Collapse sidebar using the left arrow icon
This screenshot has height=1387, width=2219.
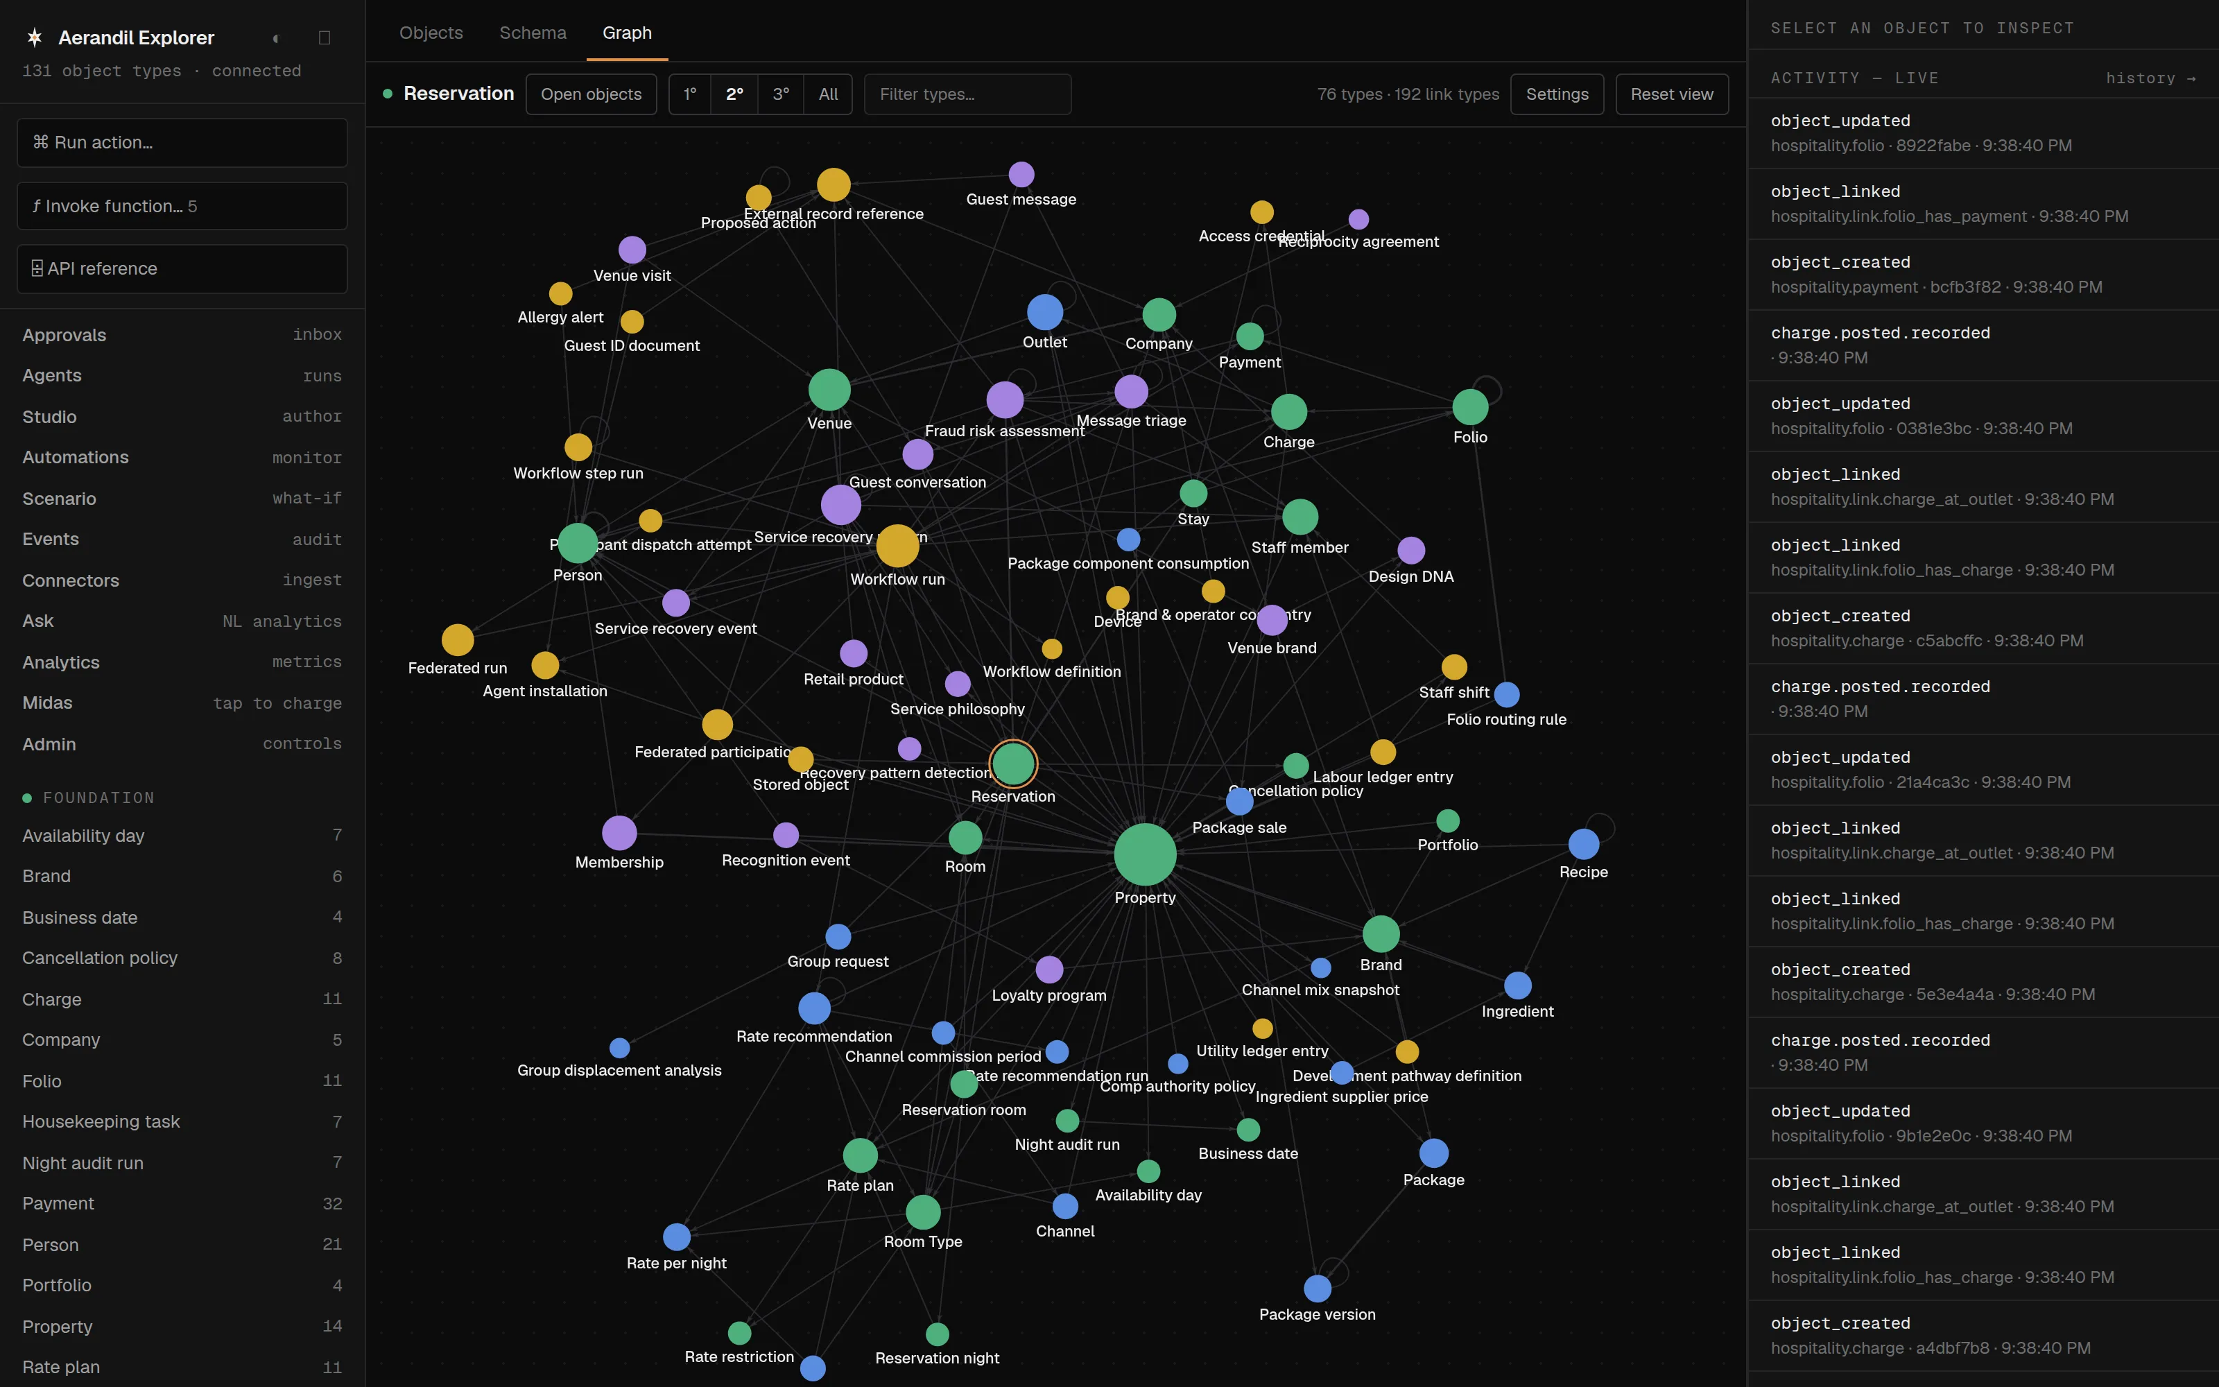click(x=275, y=37)
